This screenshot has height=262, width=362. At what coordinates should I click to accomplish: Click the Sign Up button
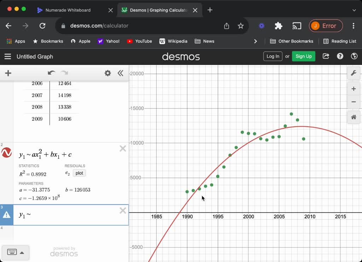tap(303, 56)
